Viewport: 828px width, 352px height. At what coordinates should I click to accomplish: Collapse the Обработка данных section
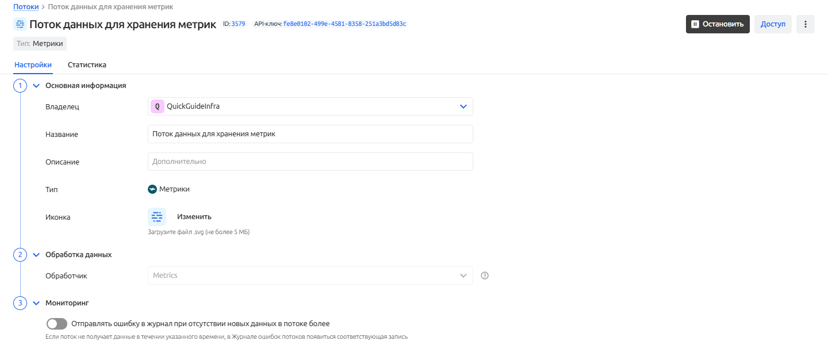pos(36,255)
